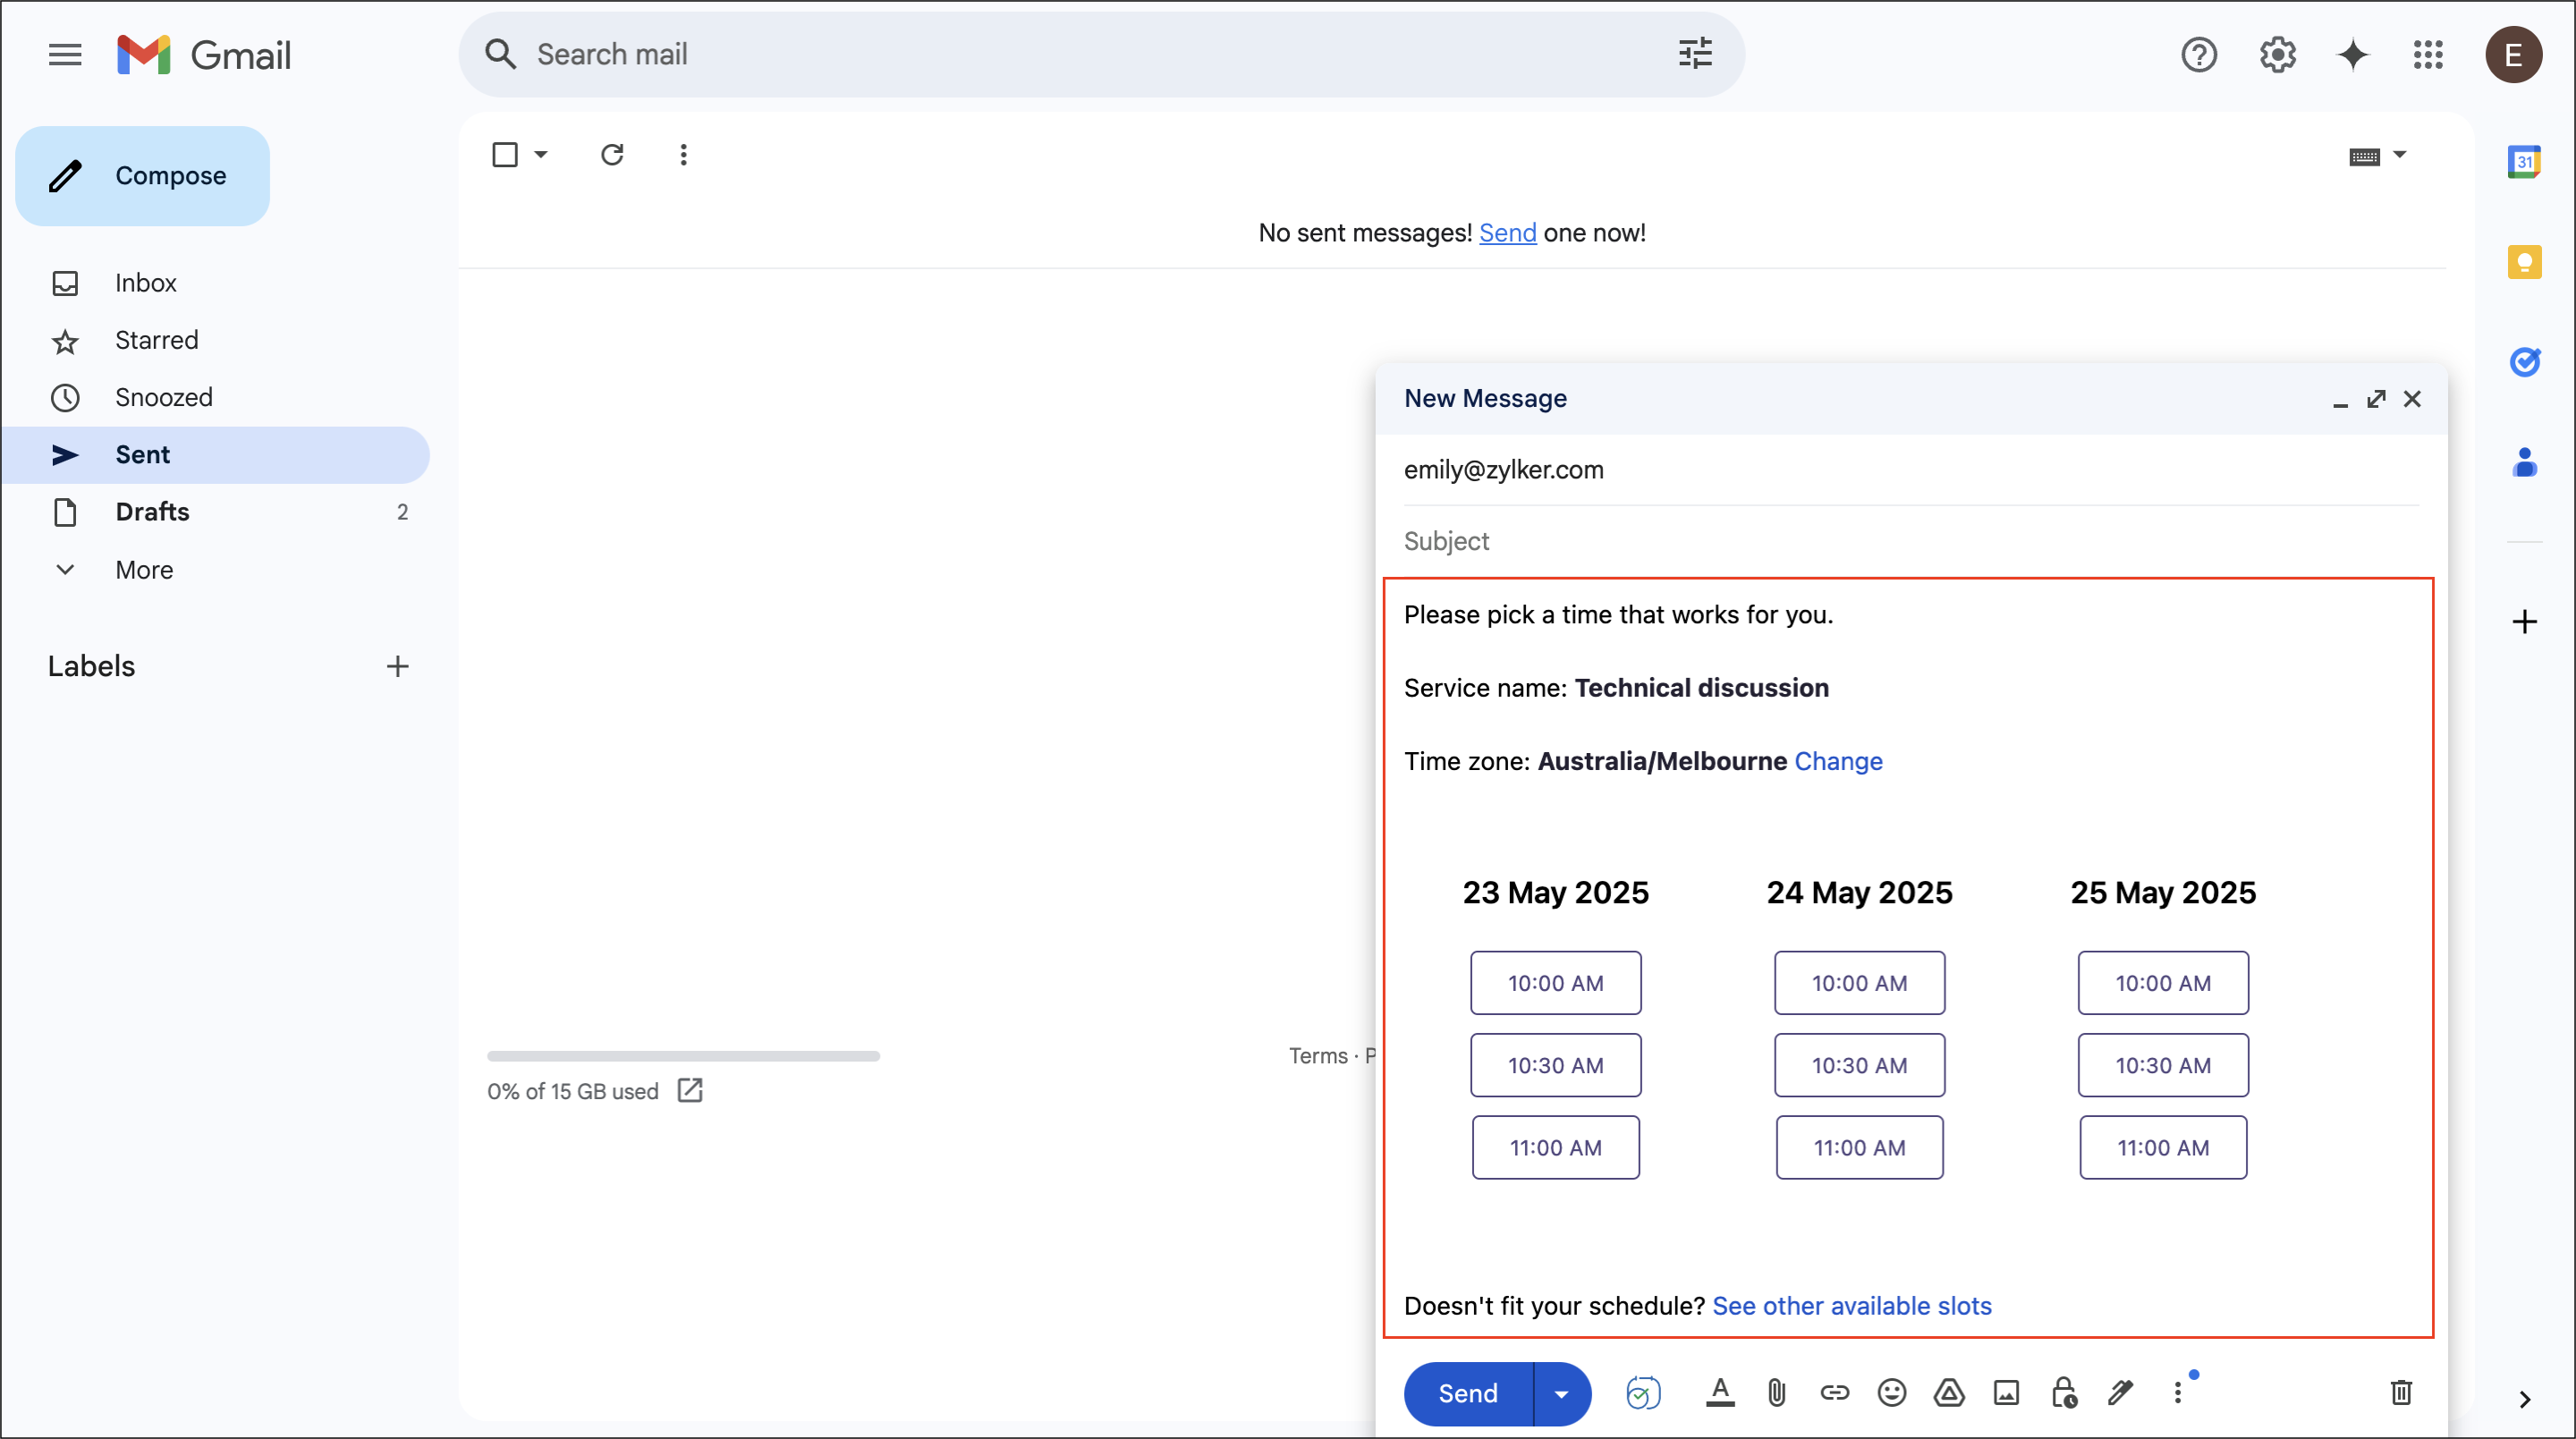The width and height of the screenshot is (2576, 1439).
Task: Click the attach files paperclip icon
Action: click(1776, 1392)
